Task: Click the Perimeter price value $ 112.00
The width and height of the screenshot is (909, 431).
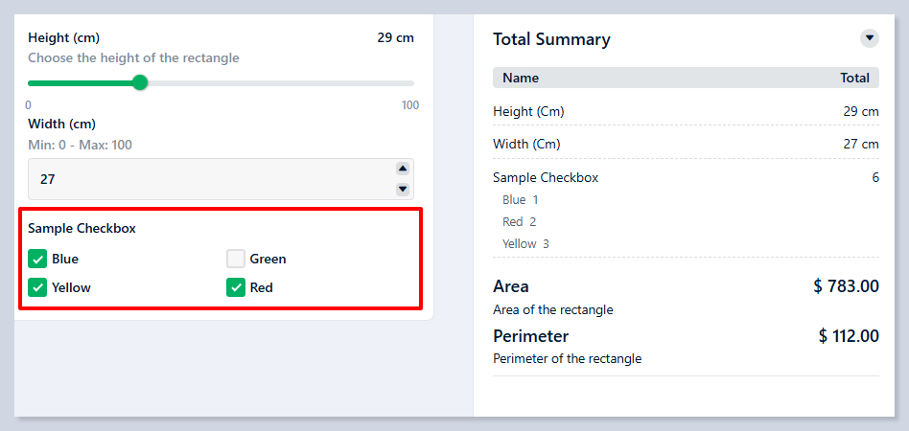Action: coord(848,335)
